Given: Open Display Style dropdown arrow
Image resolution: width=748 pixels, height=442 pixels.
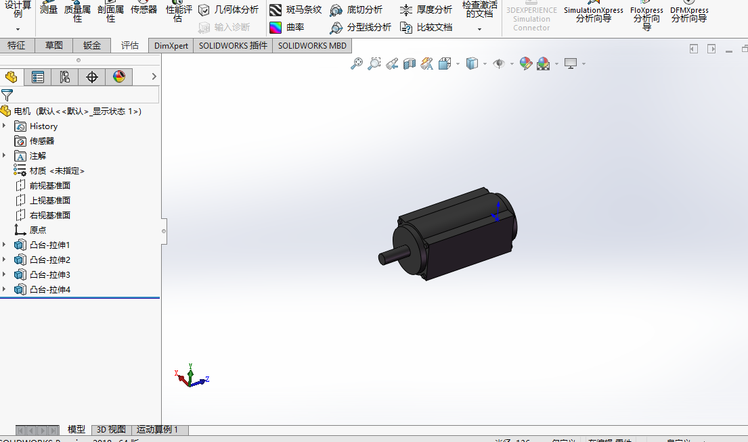Looking at the screenshot, I should click(x=485, y=64).
